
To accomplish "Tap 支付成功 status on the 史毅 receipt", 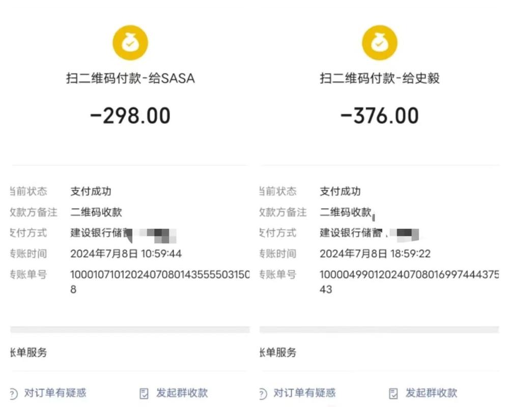I will tap(340, 192).
